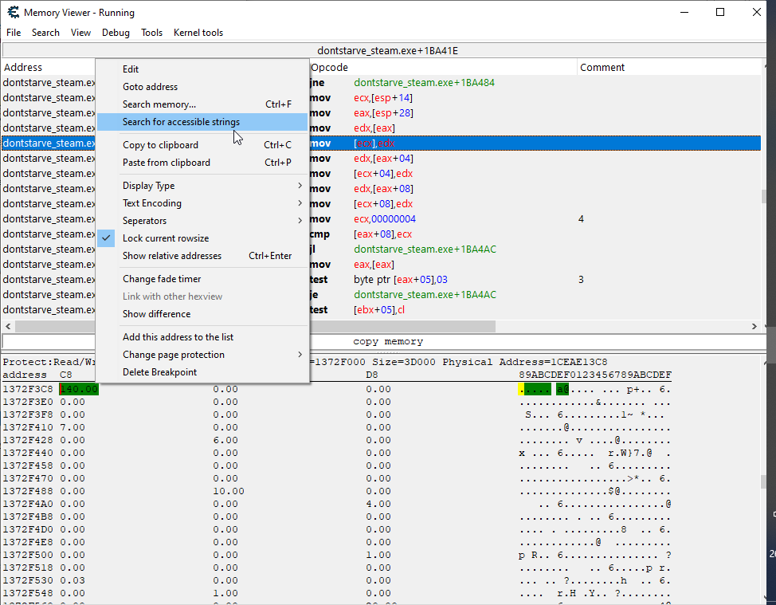The image size is (776, 605).
Task: Click the hex dump horizontal scrollbar left arrow
Action: pyautogui.click(x=7, y=325)
